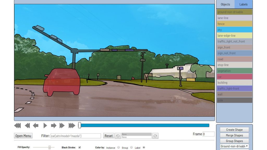The width and height of the screenshot is (267, 150).
Task: Select Color by Instance radio button
Action: click(119, 147)
